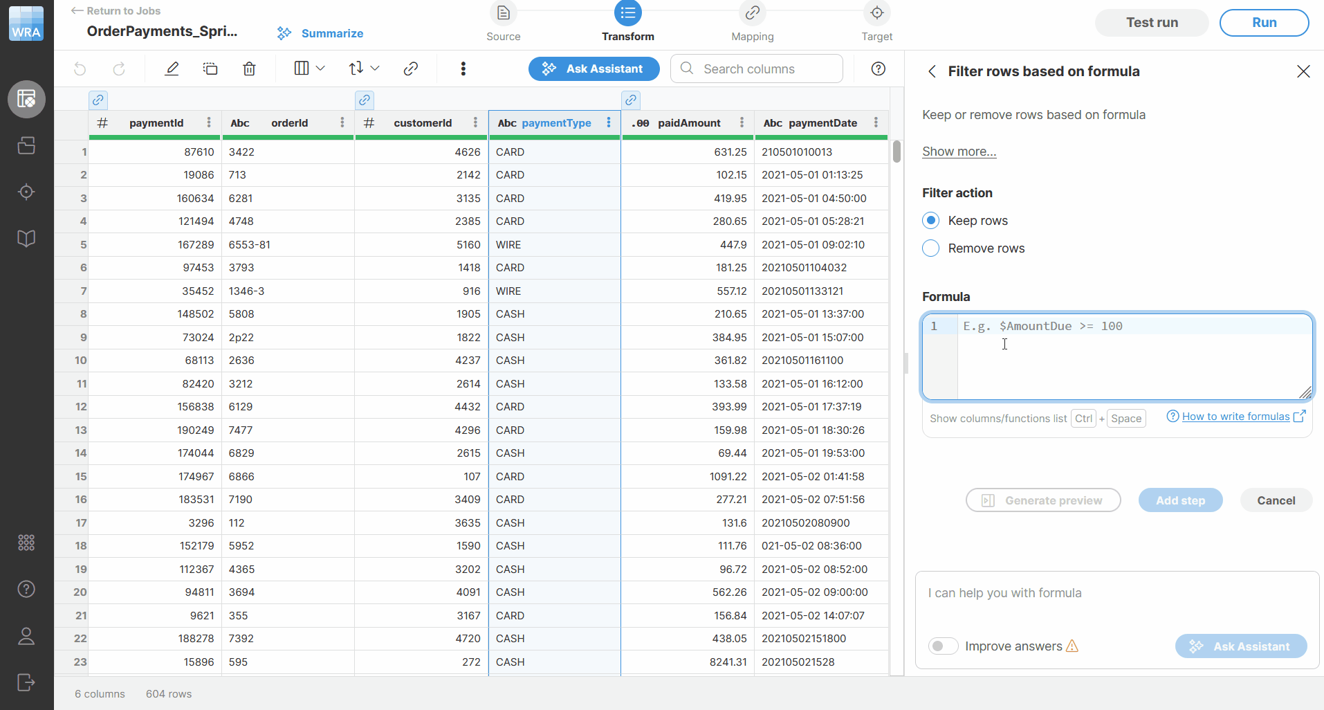This screenshot has width=1324, height=710.
Task: Toggle Improve answers switch
Action: 943,646
